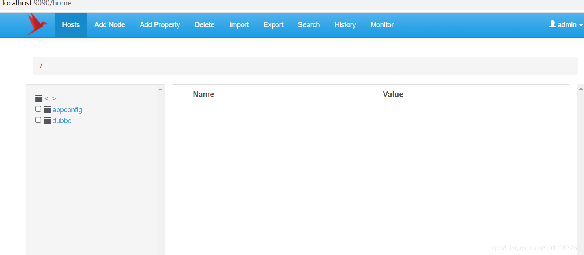Go to parent folder <..> link

click(x=50, y=99)
